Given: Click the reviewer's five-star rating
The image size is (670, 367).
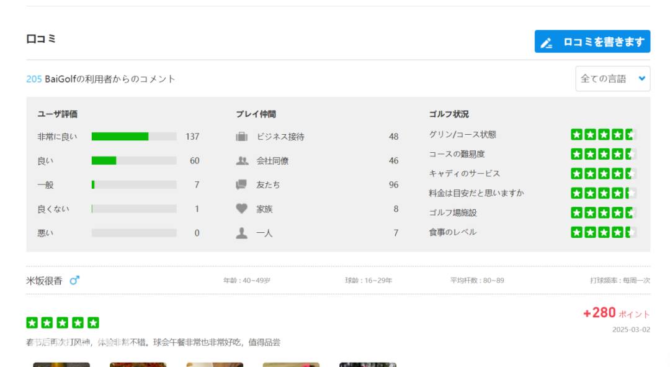Looking at the screenshot, I should [x=62, y=323].
